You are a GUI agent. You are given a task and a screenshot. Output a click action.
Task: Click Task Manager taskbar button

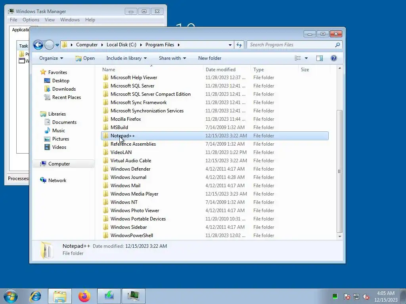(134, 296)
